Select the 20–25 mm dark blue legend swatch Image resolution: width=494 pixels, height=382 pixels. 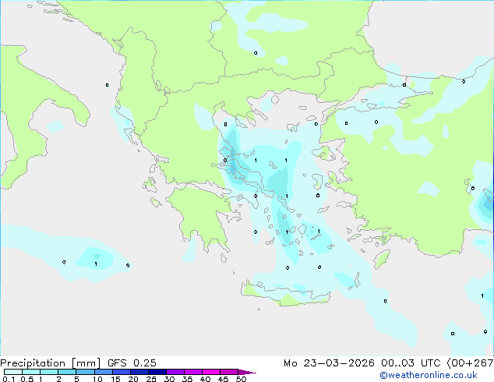coord(139,372)
